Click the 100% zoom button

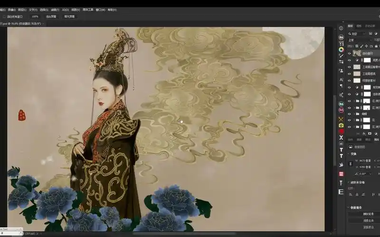pos(35,17)
